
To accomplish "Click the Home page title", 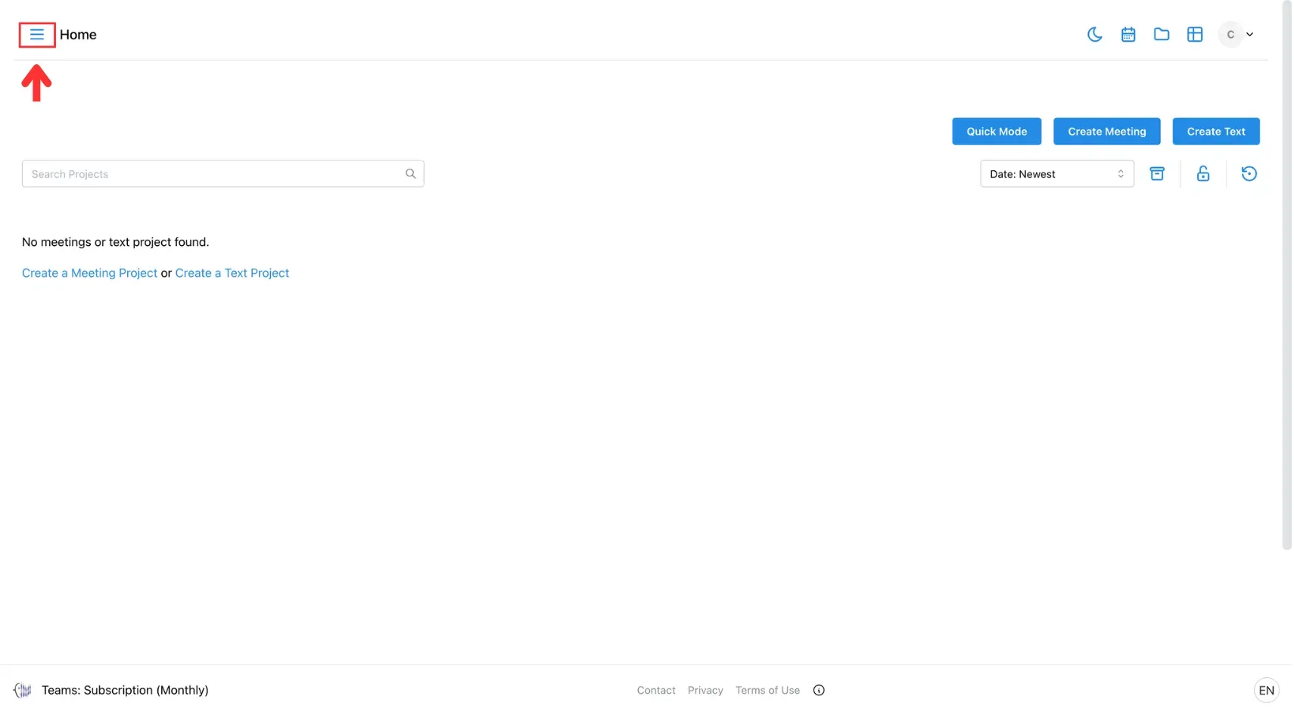I will (x=78, y=35).
